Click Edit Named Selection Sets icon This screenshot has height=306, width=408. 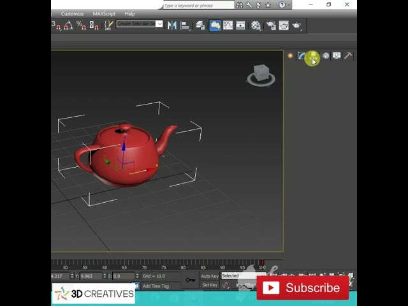click(x=108, y=25)
